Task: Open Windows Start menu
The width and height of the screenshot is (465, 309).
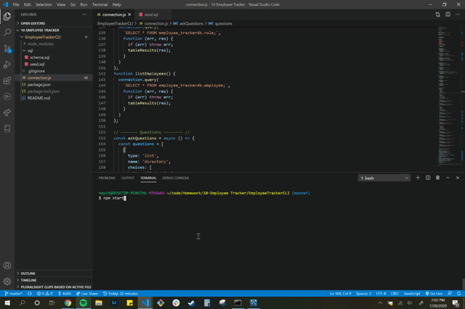Action: pos(7,302)
